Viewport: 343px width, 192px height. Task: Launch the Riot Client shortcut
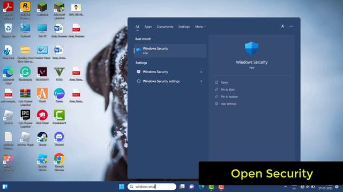(42, 117)
